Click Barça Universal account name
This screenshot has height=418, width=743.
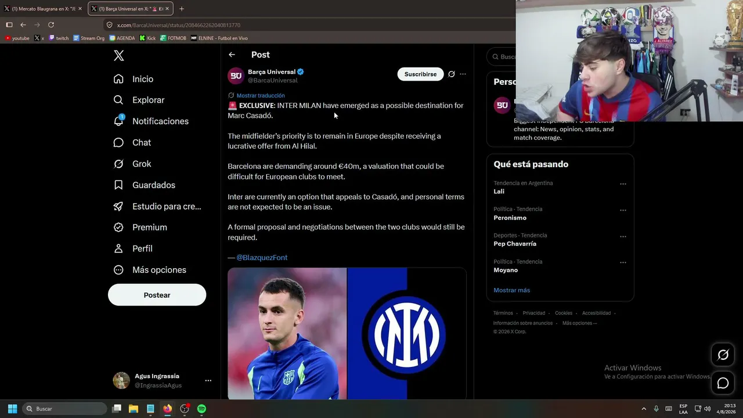[x=272, y=72]
